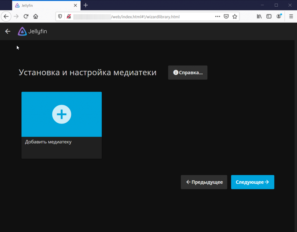Reload the page with browser refresh icon
This screenshot has width=297, height=232.
(x=26, y=16)
